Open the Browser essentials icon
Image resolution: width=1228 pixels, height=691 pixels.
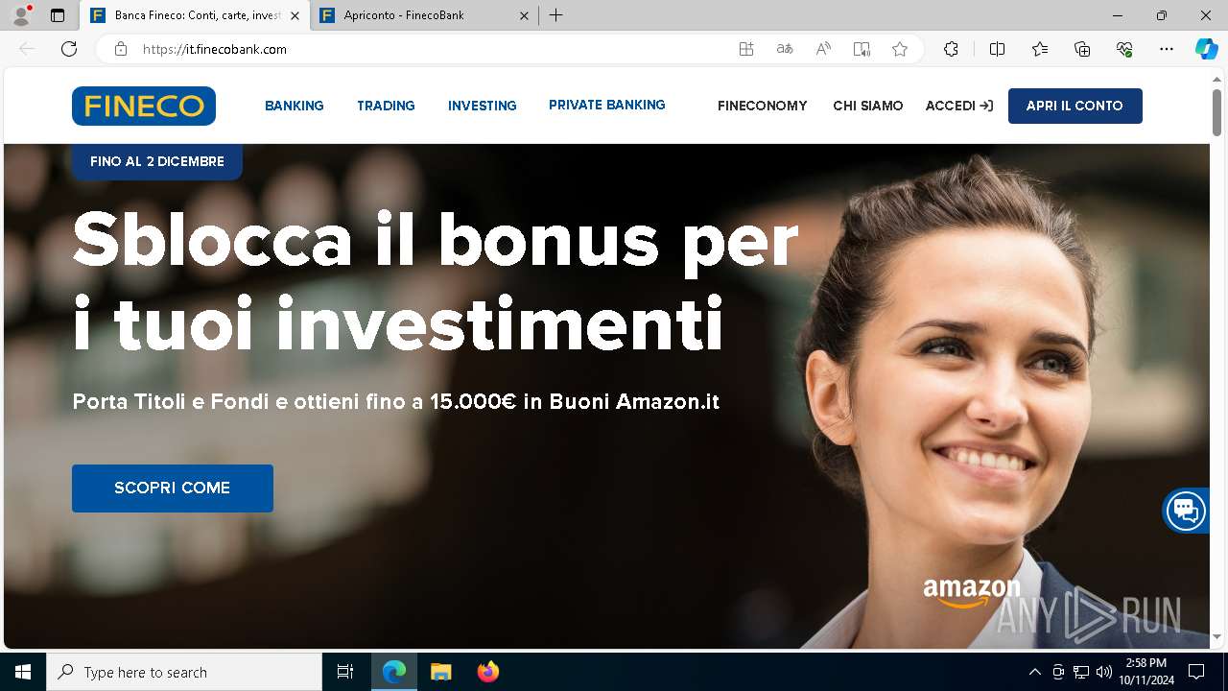pyautogui.click(x=1124, y=49)
